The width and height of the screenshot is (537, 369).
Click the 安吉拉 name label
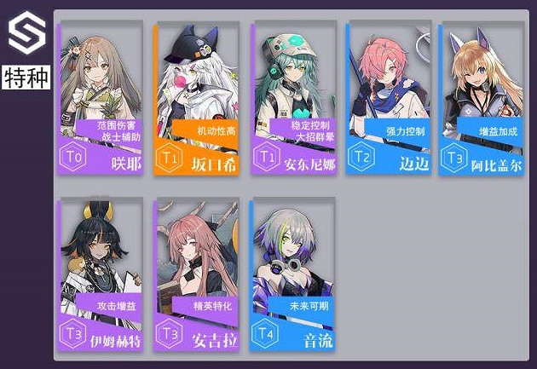[x=214, y=341]
